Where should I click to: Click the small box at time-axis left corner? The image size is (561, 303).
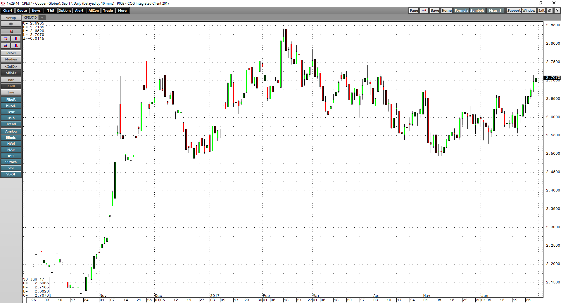click(25, 300)
